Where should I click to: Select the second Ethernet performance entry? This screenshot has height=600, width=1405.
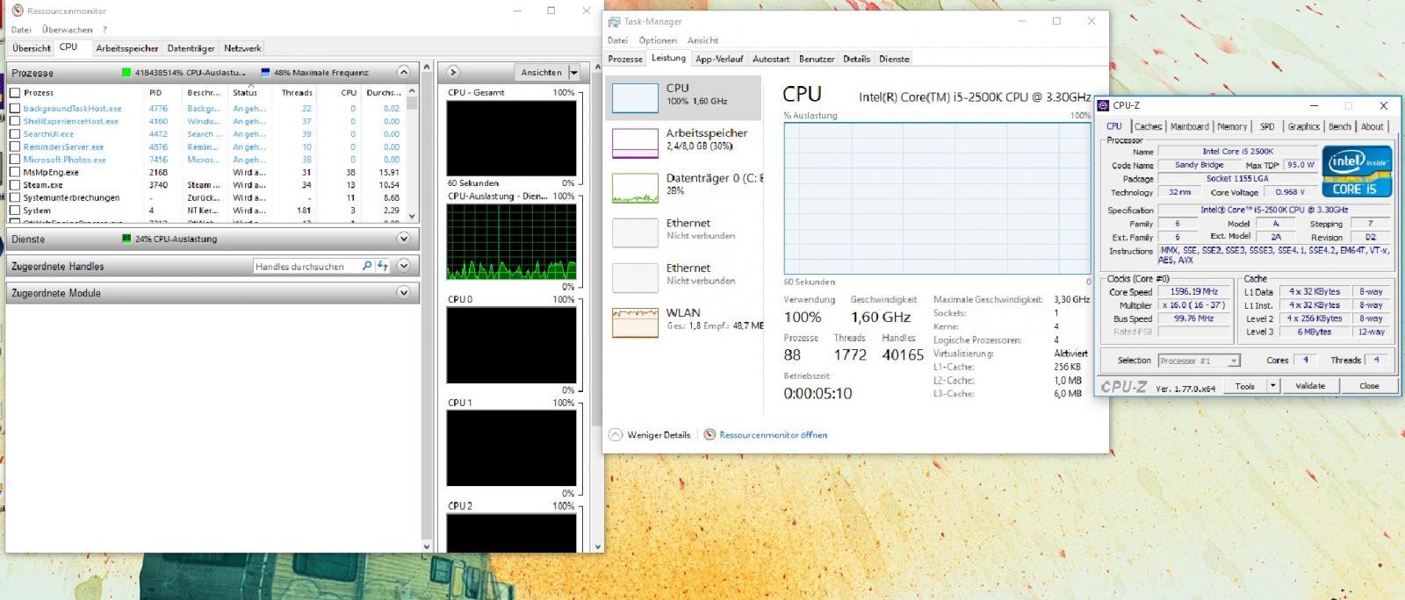(x=683, y=276)
